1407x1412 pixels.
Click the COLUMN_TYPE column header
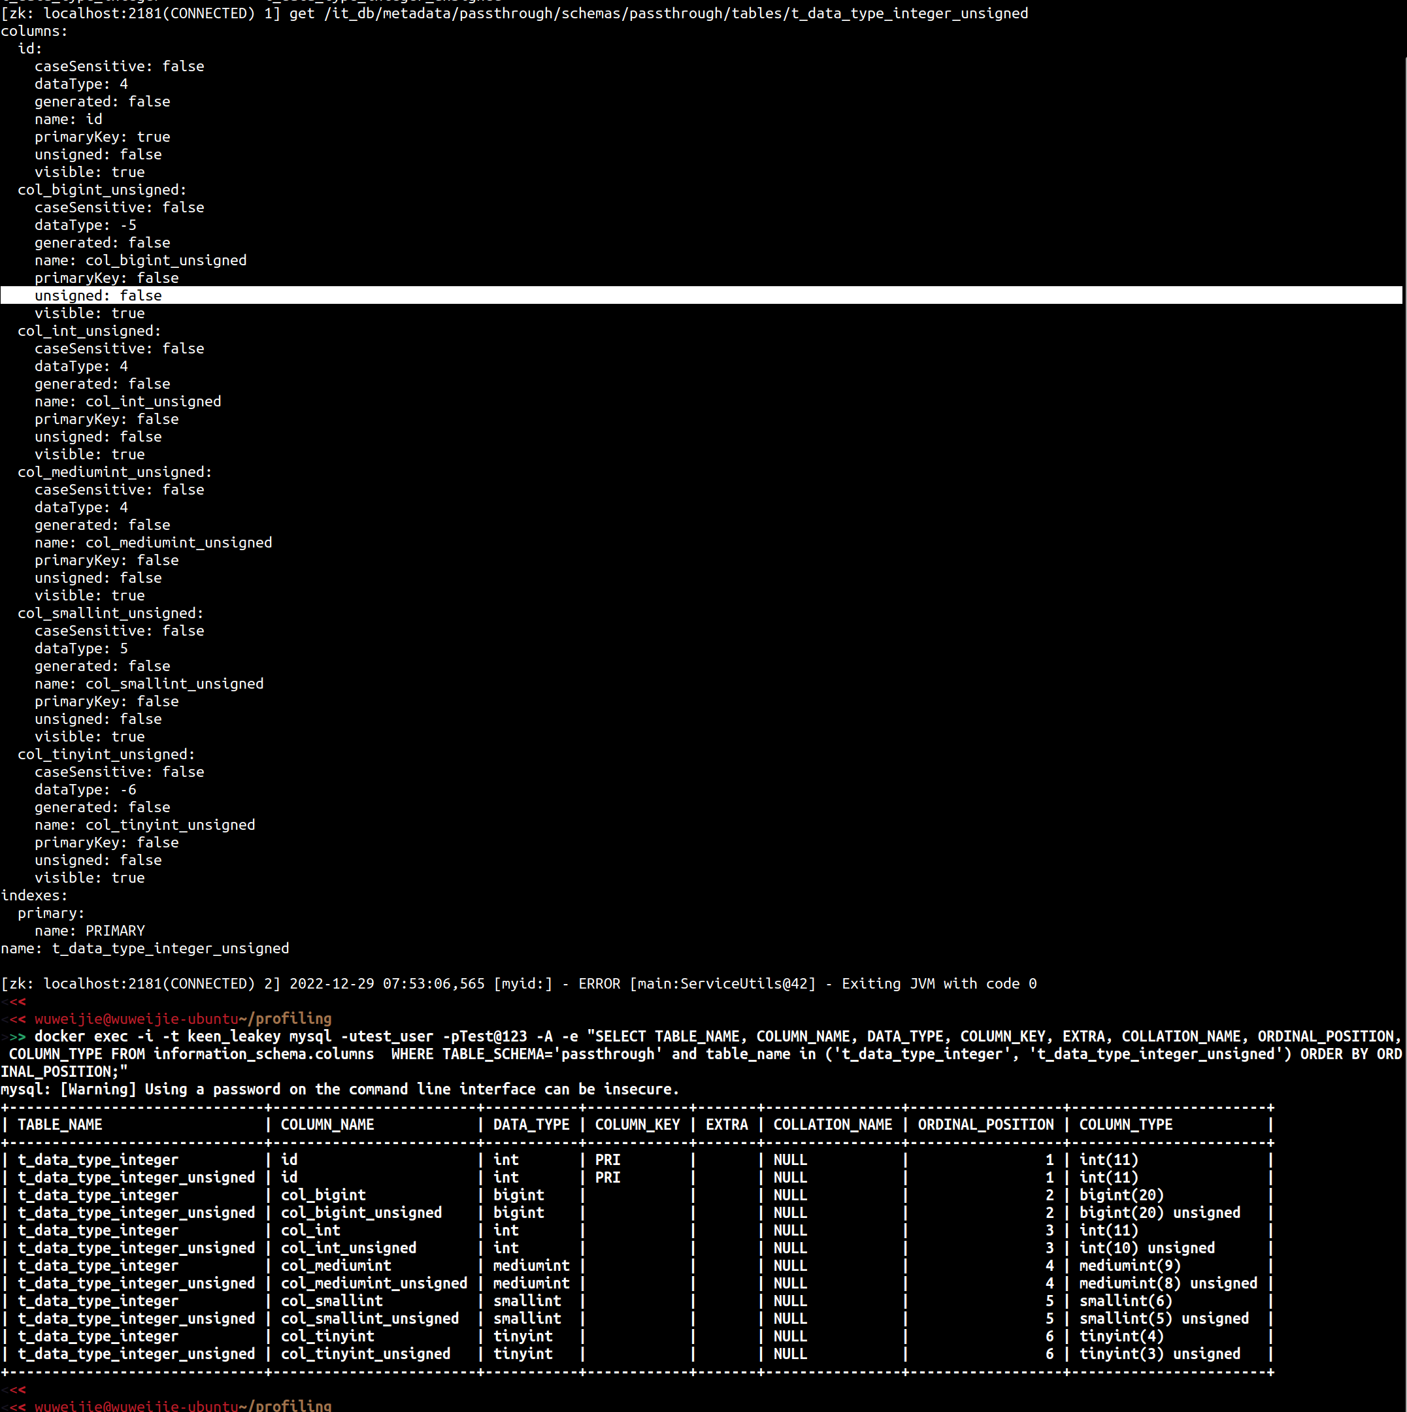click(1125, 1125)
